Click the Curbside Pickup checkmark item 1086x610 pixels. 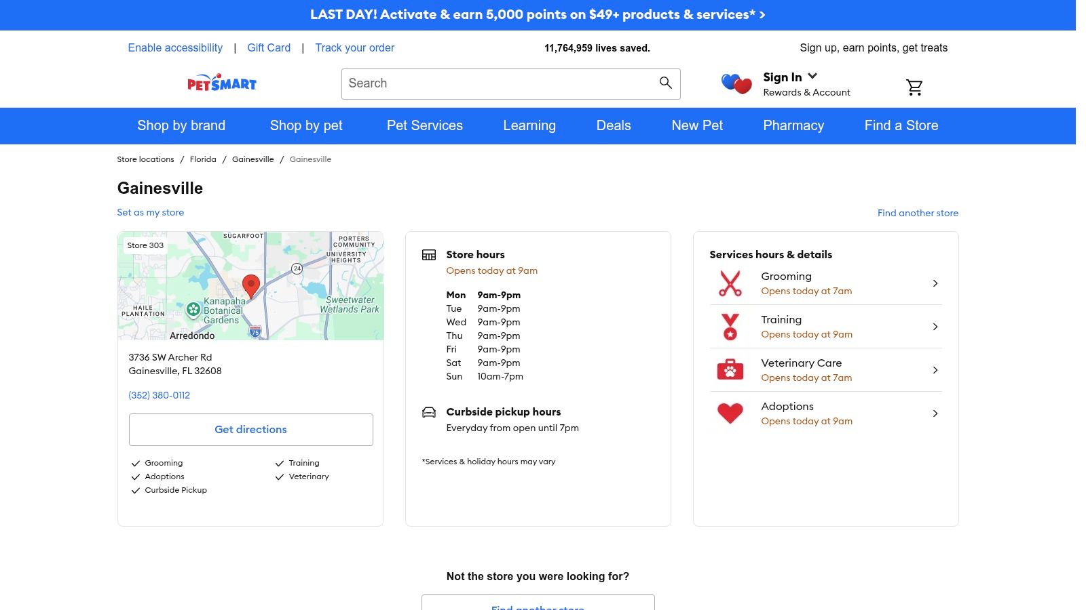coord(169,490)
